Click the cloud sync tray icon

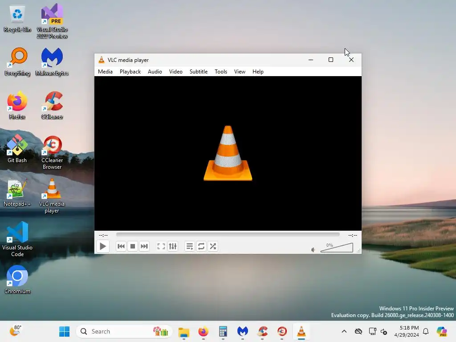pos(358,331)
